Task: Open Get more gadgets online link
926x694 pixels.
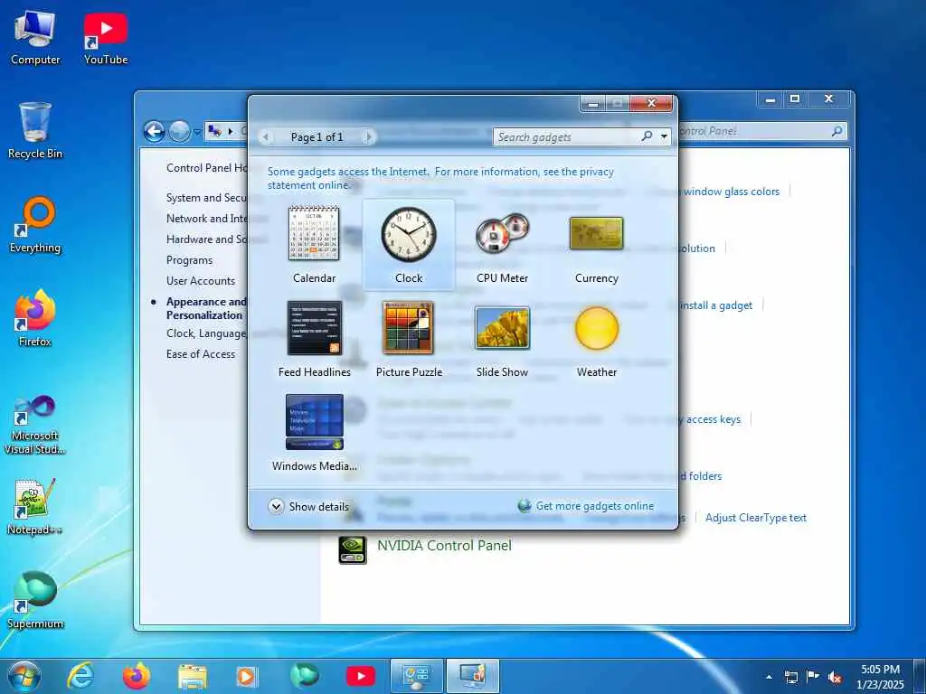Action: pos(594,506)
